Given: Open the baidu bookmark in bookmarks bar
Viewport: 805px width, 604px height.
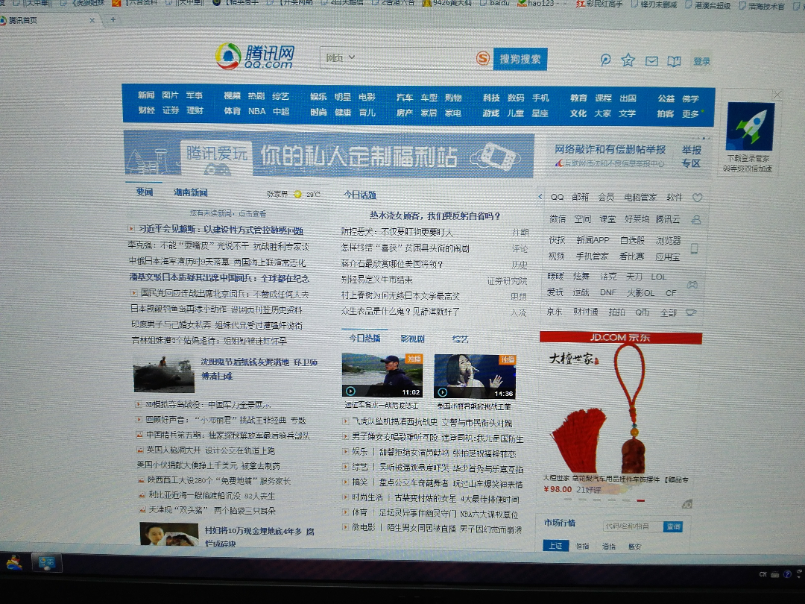Looking at the screenshot, I should (x=495, y=3).
